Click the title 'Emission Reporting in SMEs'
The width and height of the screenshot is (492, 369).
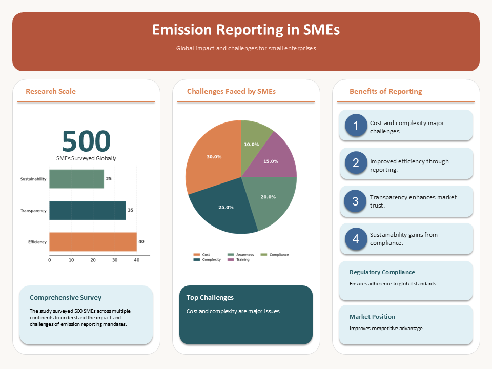pos(246,30)
